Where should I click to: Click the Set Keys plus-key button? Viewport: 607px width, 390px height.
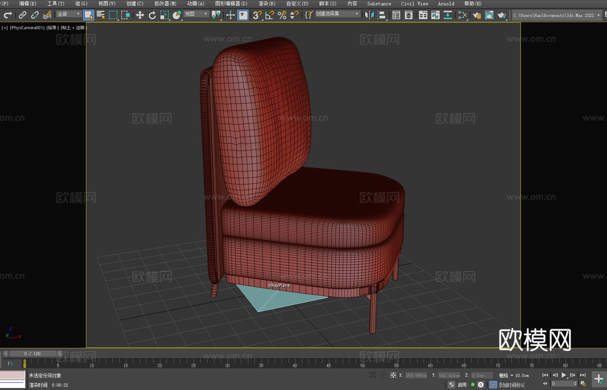click(x=599, y=379)
